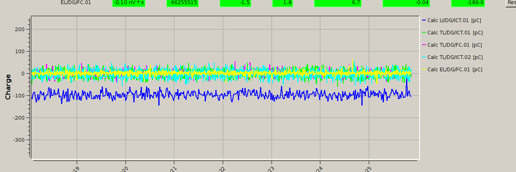Click the magenta TL/DG/FC.01 legend line marker
Screen dimensions: 516x172
tap(424, 45)
